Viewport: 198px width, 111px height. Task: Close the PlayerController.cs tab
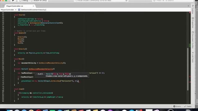pos(33,6)
